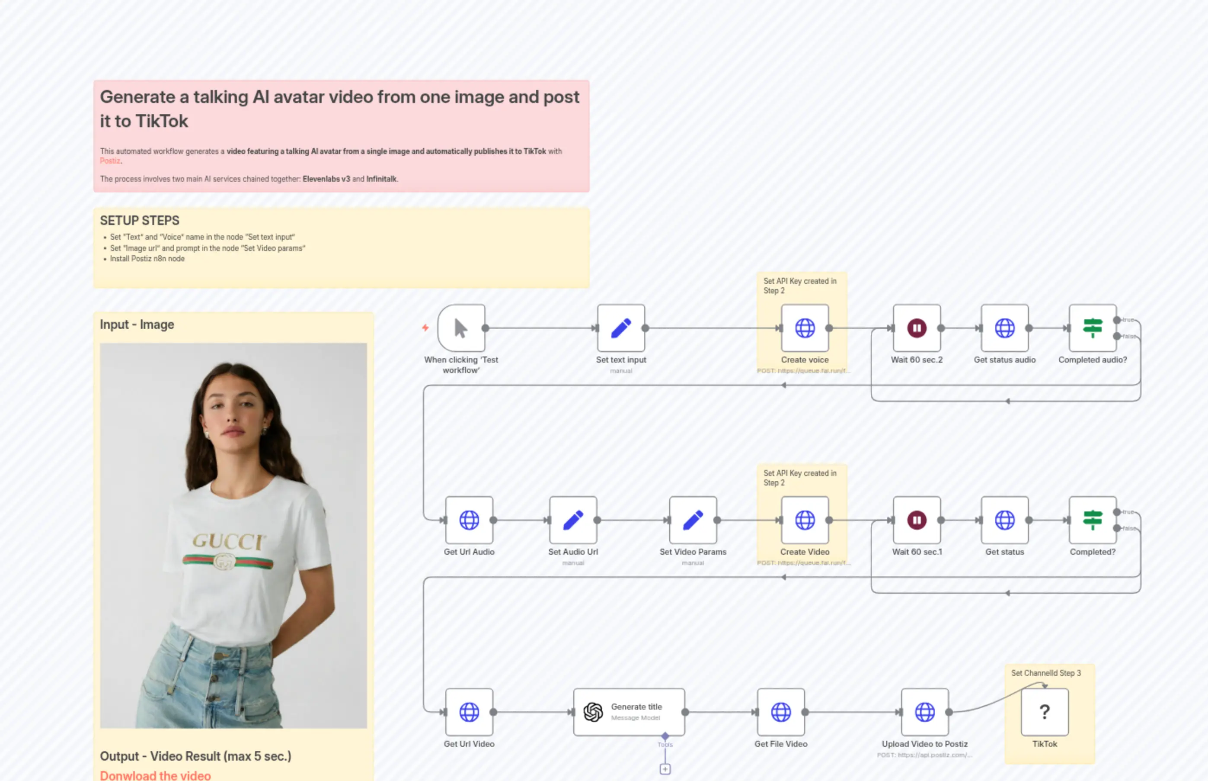The height and width of the screenshot is (781, 1208).
Task: Open the Set Video Params node
Action: (693, 520)
